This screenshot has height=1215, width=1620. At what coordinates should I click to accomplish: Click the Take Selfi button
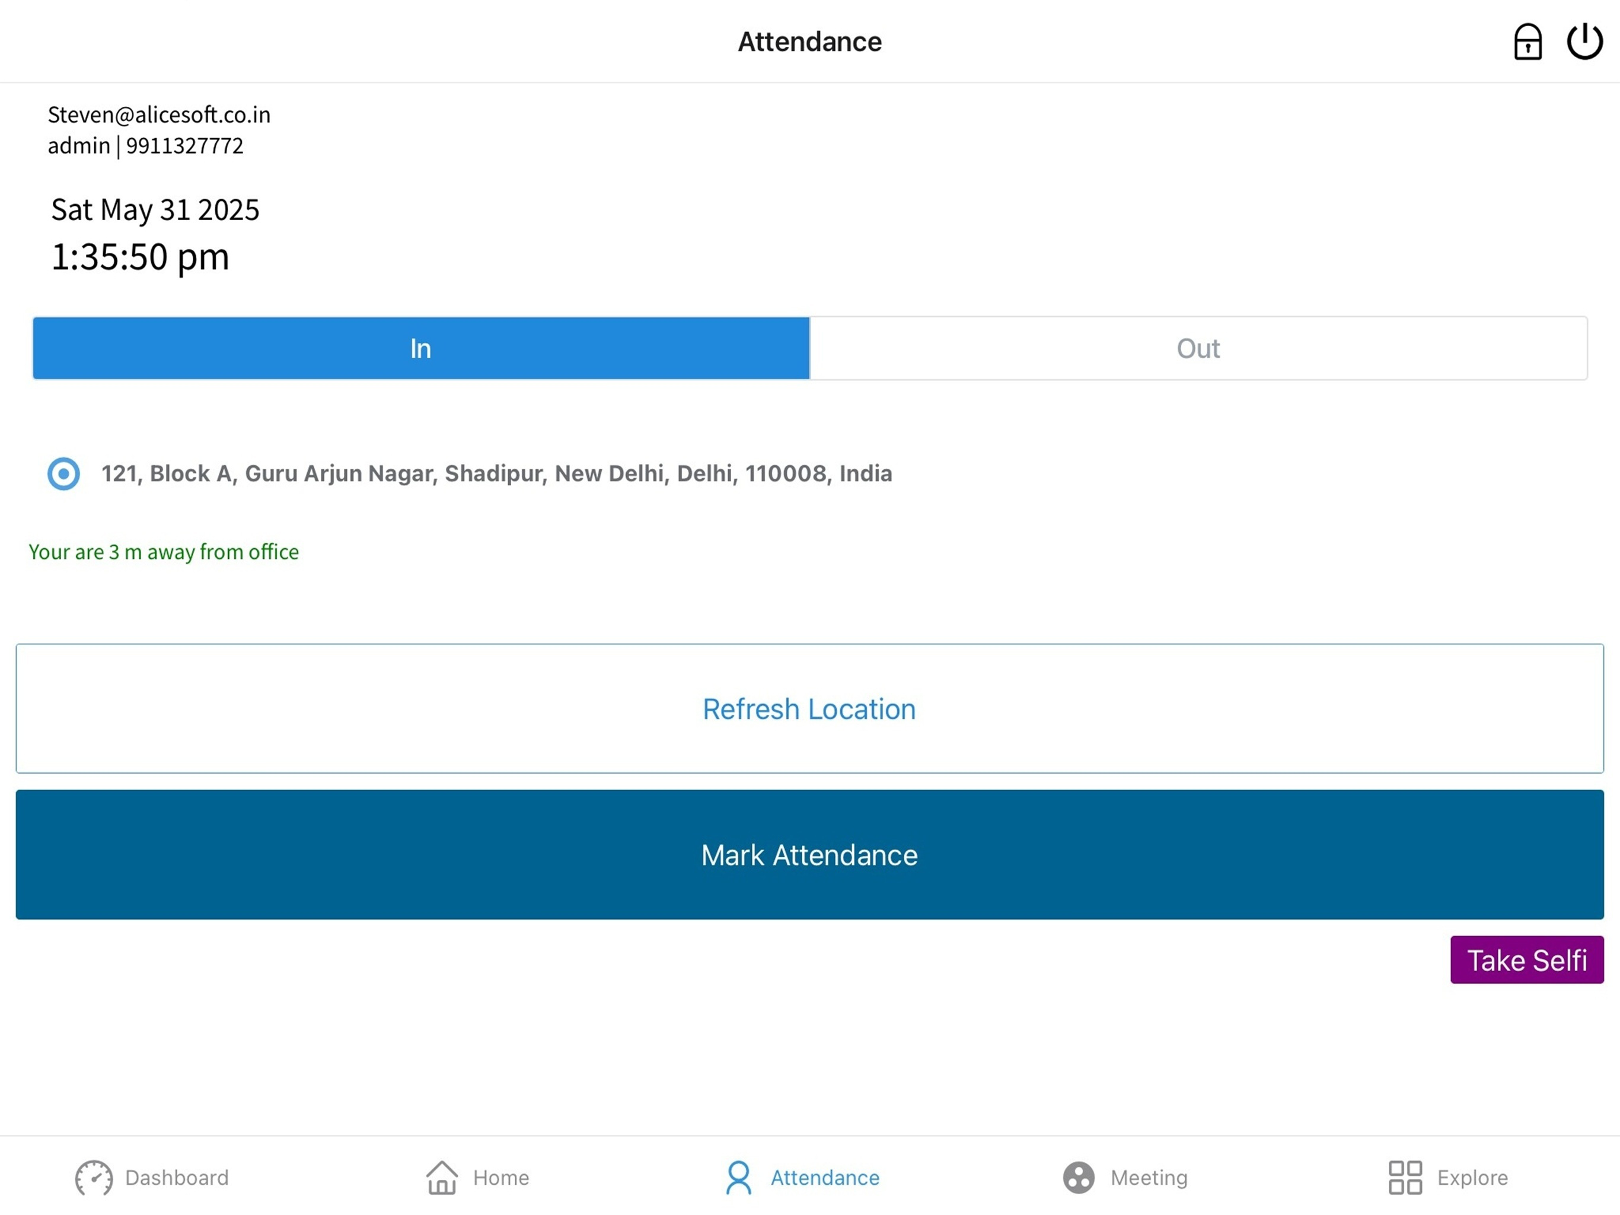(x=1527, y=960)
